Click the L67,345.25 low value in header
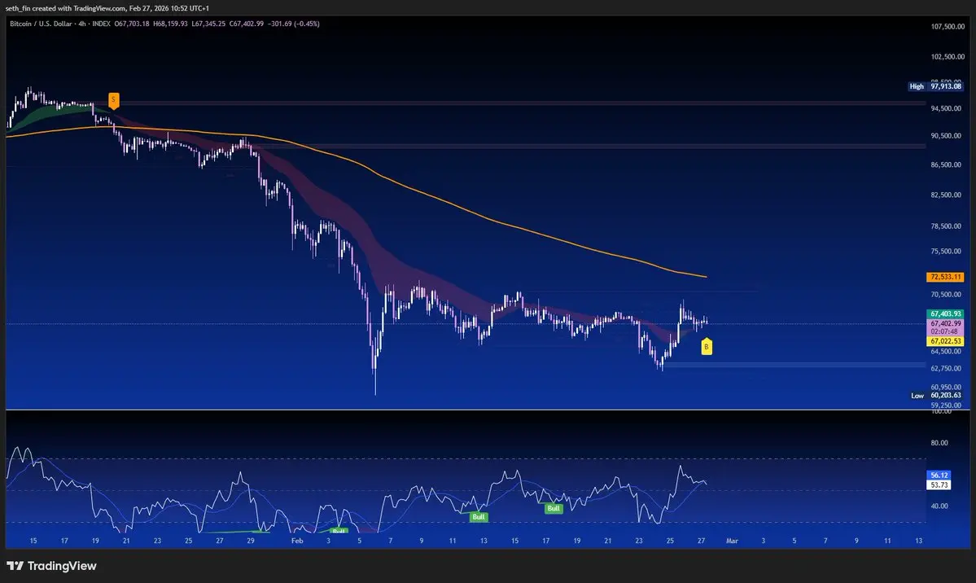This screenshot has width=976, height=583. (x=208, y=24)
